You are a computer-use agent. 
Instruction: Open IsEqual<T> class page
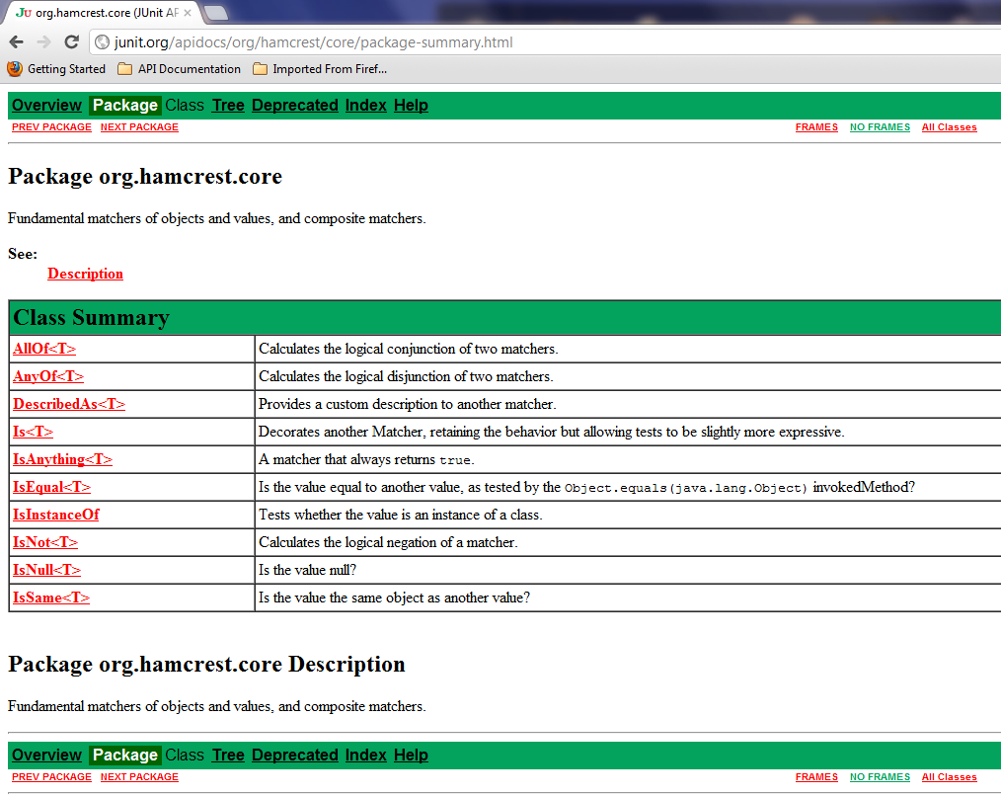click(51, 487)
